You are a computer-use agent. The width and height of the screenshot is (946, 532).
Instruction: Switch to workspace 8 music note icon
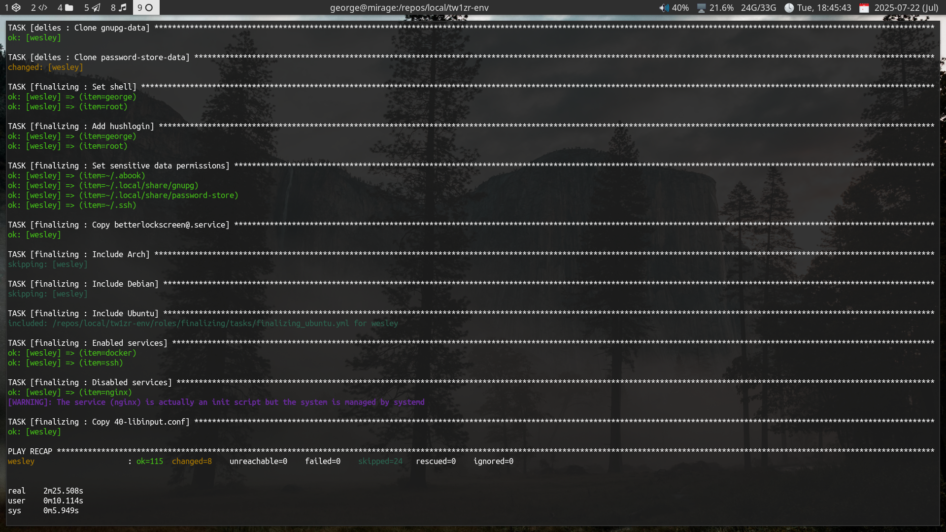coord(119,7)
